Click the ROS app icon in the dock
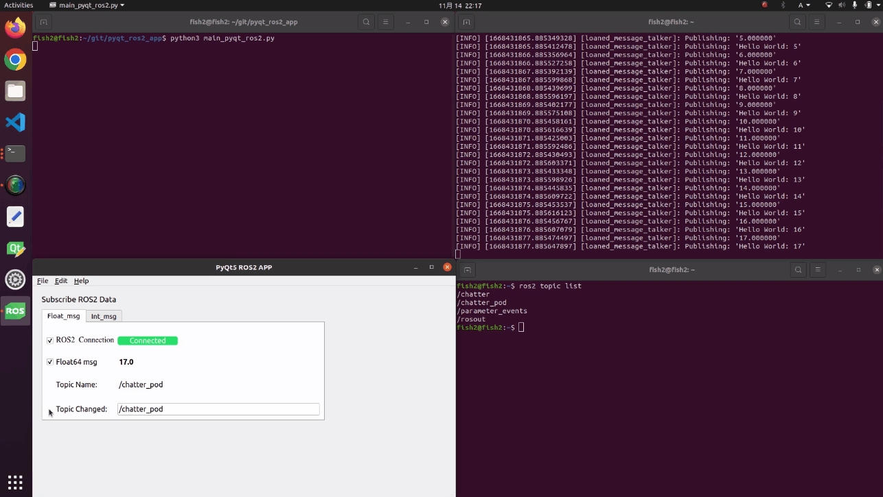The height and width of the screenshot is (497, 883). 15,311
